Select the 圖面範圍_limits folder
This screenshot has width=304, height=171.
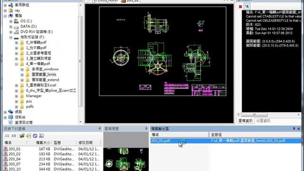point(44,75)
